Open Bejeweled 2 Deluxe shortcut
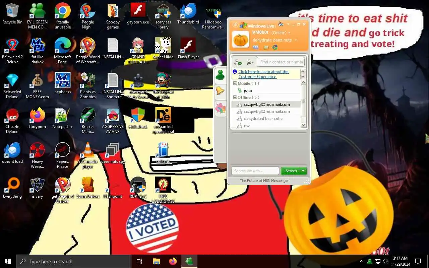 12,51
